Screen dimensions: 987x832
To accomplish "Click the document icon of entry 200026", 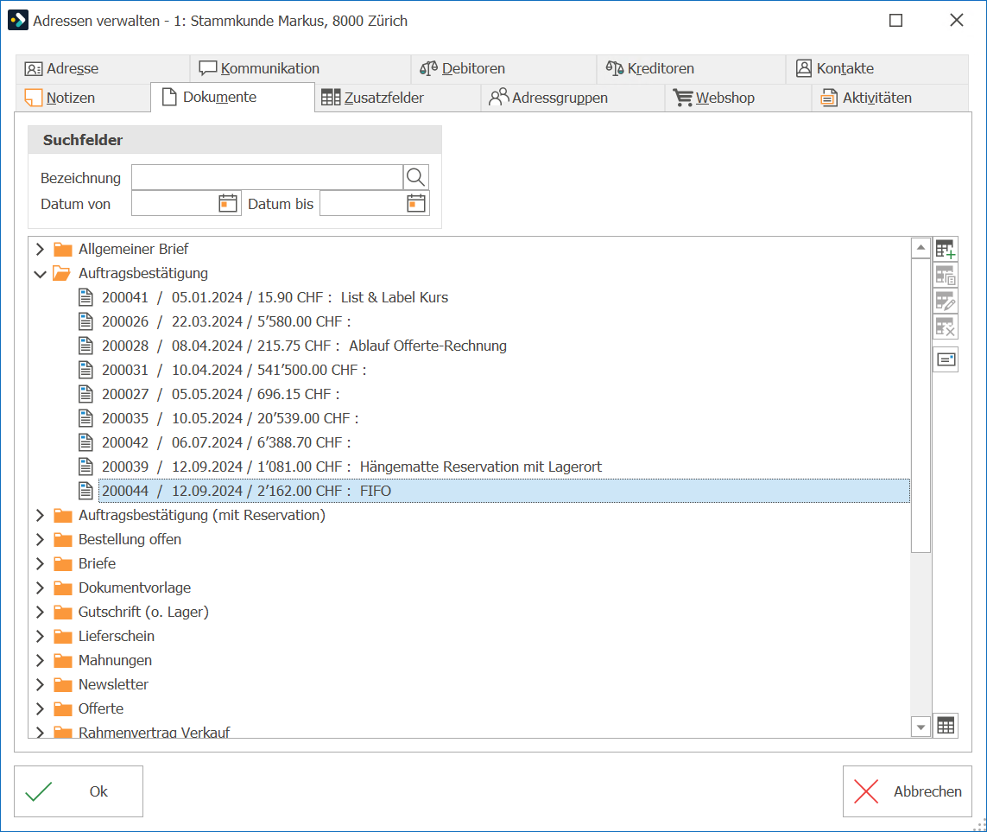I will tap(85, 321).
